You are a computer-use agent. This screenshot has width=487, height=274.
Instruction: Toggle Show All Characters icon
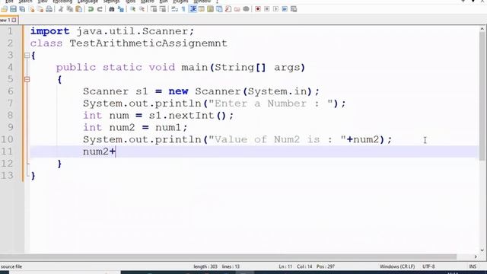[x=183, y=9]
